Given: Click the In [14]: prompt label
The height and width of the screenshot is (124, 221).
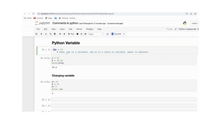Looking at the screenshot, I should click(x=45, y=82).
